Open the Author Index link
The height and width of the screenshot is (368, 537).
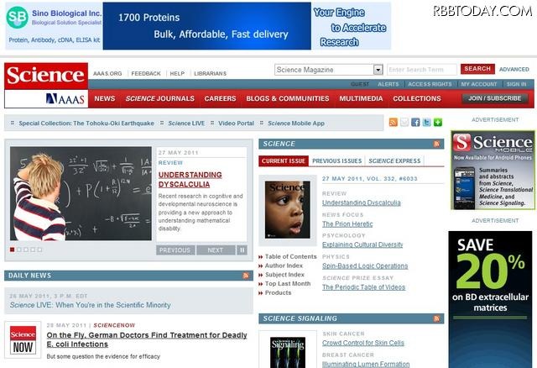284,265
